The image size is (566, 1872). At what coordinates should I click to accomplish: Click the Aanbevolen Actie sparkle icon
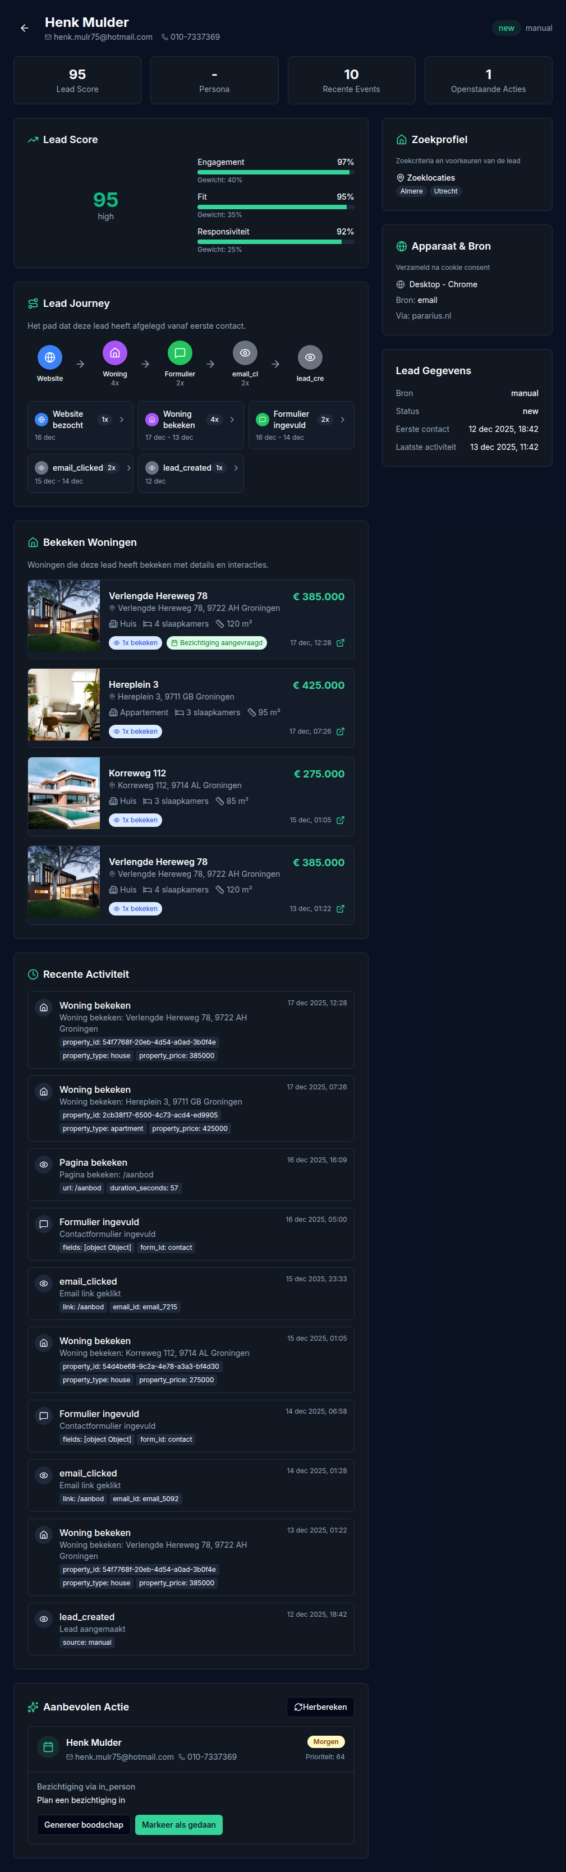[x=33, y=1707]
